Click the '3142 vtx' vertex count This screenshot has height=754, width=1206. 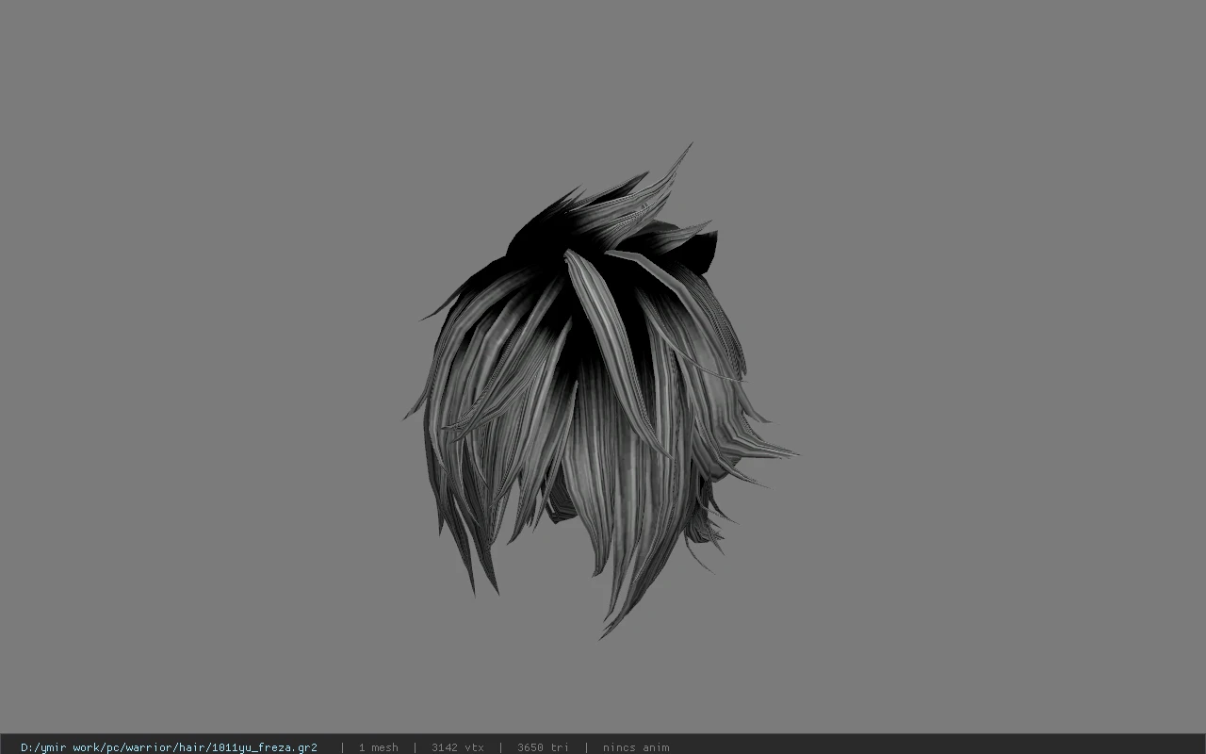pyautogui.click(x=458, y=747)
